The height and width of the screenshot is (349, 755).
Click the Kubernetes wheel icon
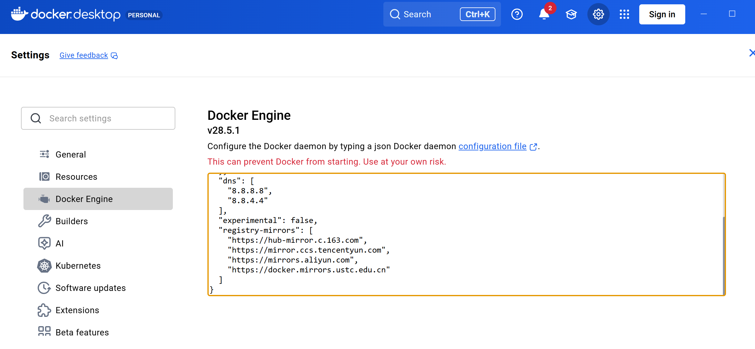44,266
